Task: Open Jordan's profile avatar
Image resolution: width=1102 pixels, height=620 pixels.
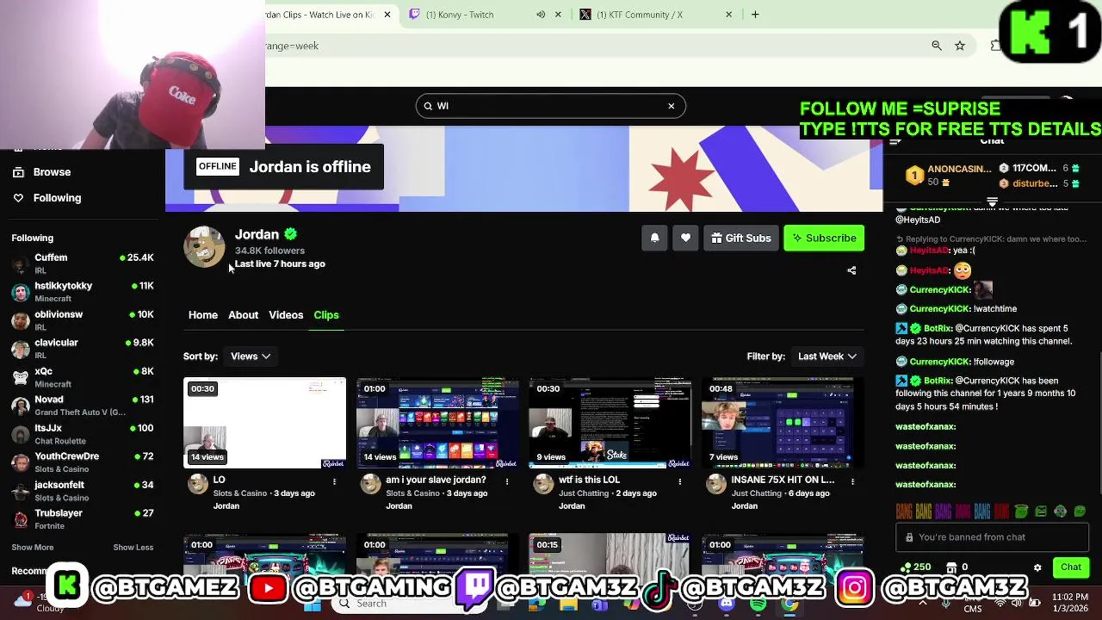Action: (204, 247)
